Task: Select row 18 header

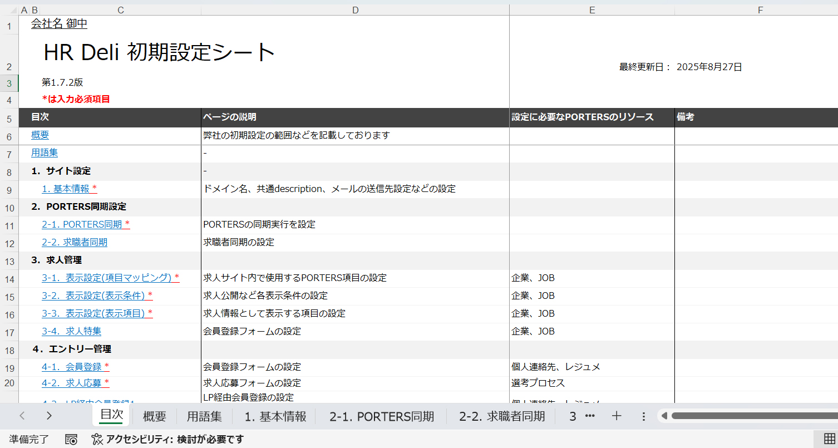Action: pos(9,351)
